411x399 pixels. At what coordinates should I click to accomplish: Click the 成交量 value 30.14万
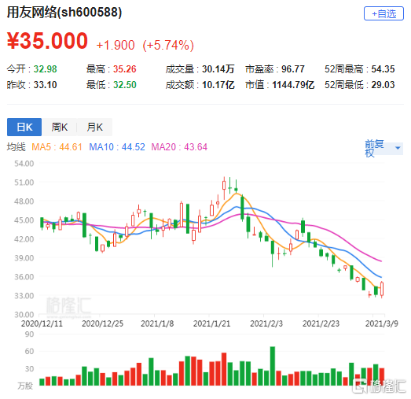pos(218,69)
